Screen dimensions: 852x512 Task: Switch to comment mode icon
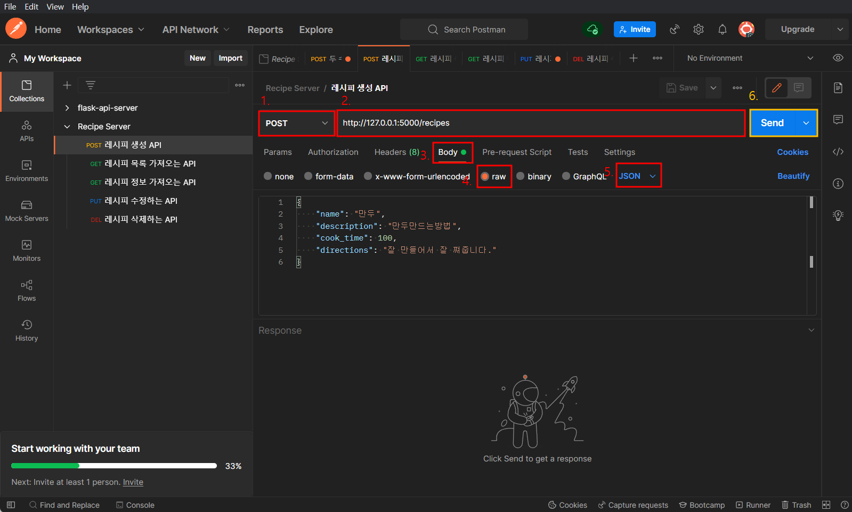pos(799,88)
